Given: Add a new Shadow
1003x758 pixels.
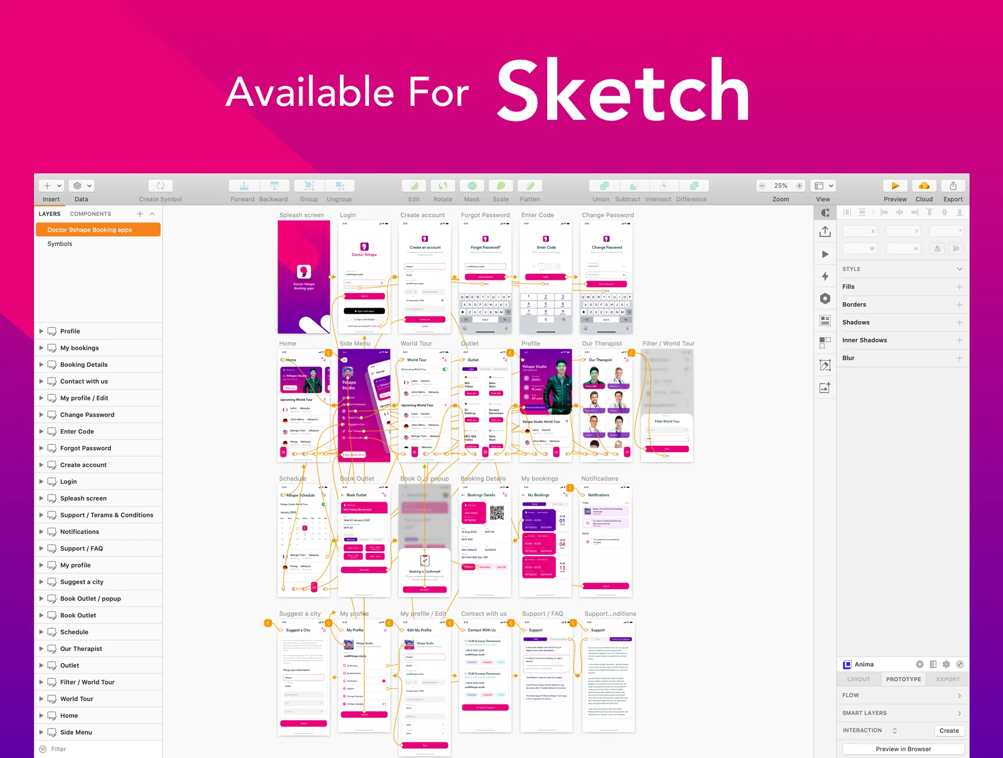Looking at the screenshot, I should pyautogui.click(x=960, y=323).
